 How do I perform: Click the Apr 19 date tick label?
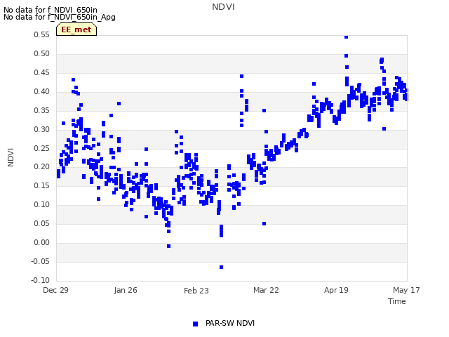(x=336, y=290)
